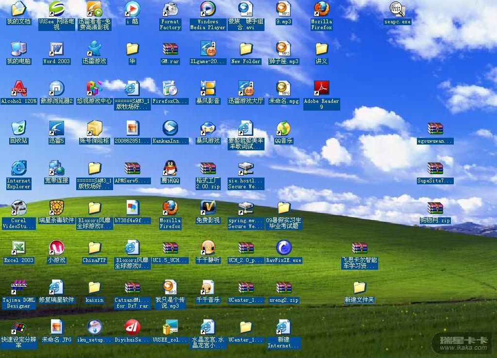Select 未命名.JPG image file

[56, 327]
